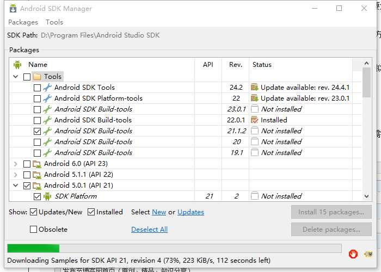Maximize the Android SDK Manager window

(x=339, y=8)
